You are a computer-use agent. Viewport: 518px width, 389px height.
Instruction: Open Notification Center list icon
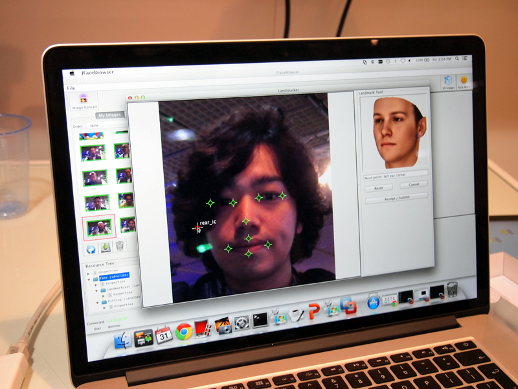click(465, 58)
